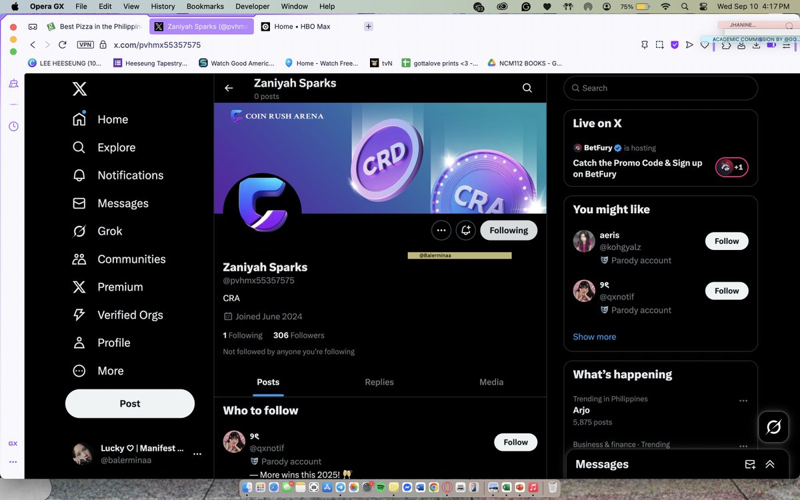Click the X search field

pyautogui.click(x=661, y=88)
